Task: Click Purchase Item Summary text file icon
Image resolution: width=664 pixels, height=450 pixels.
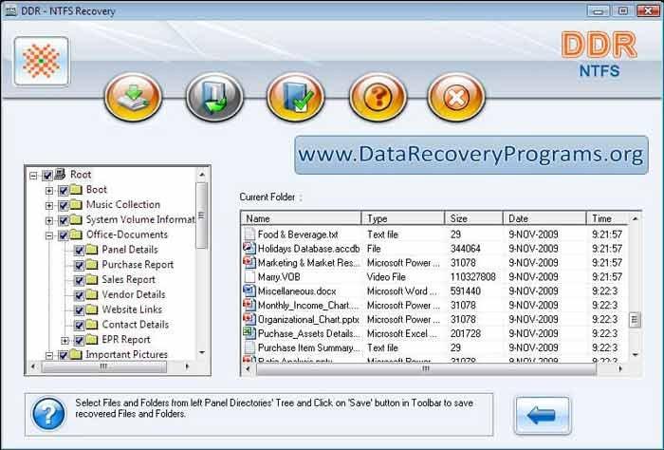Action: click(x=249, y=347)
